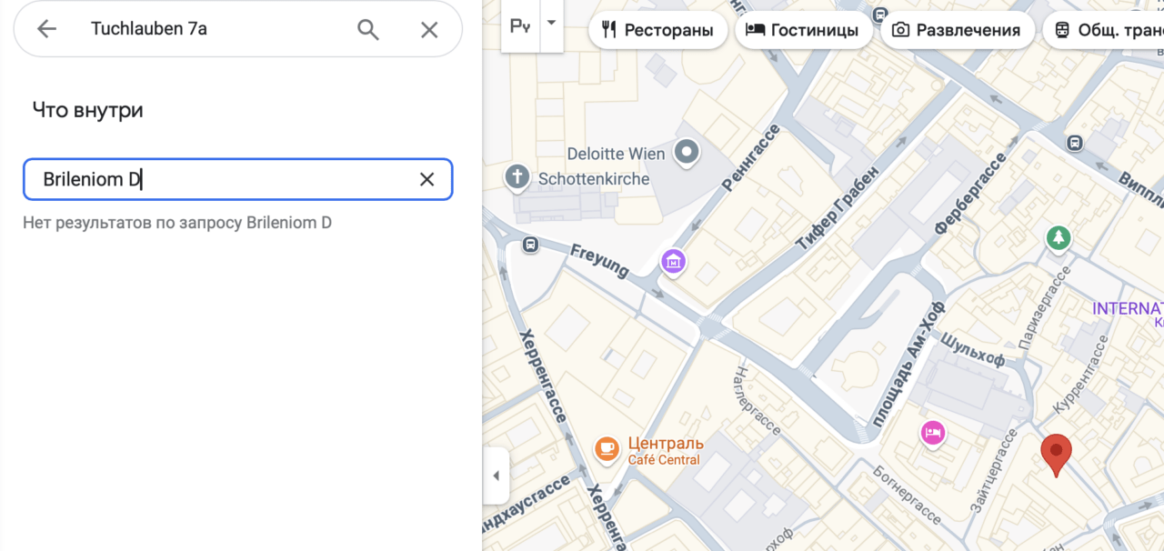1164x551 pixels.
Task: Collapse the side panel with arrow handle
Action: (496, 476)
